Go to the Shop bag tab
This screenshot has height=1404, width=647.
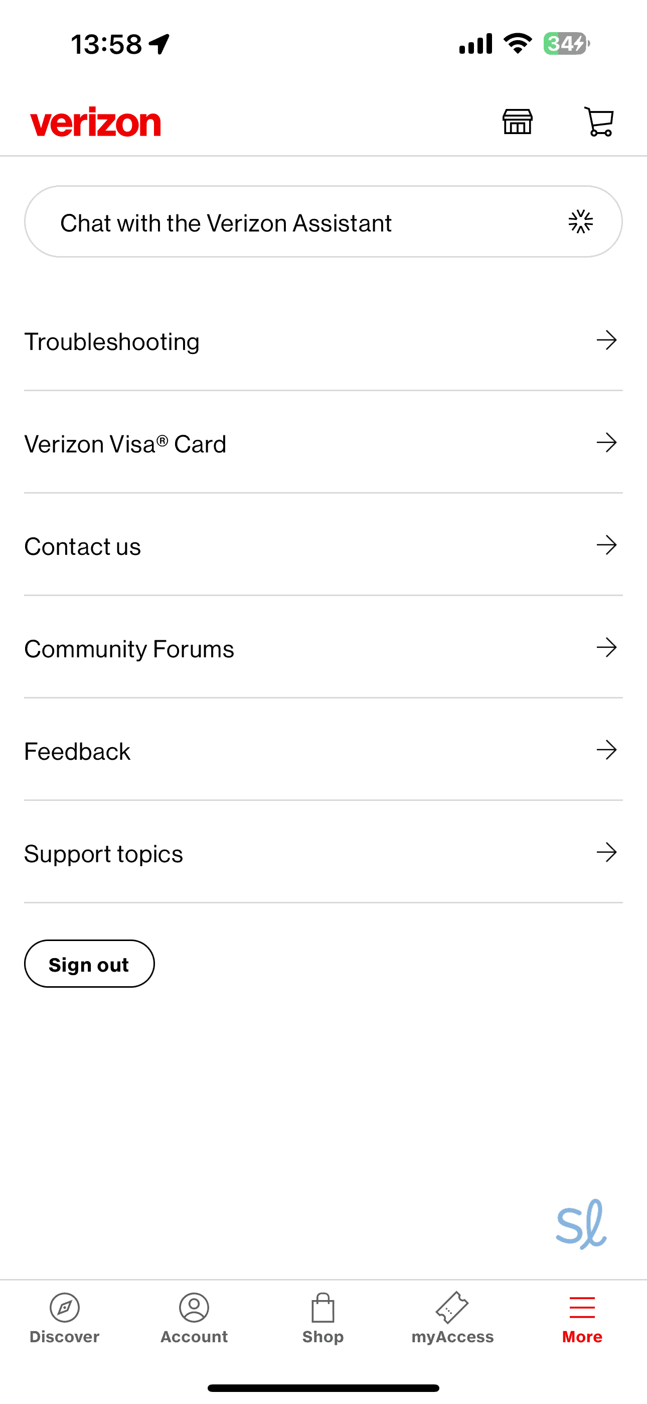click(323, 1318)
